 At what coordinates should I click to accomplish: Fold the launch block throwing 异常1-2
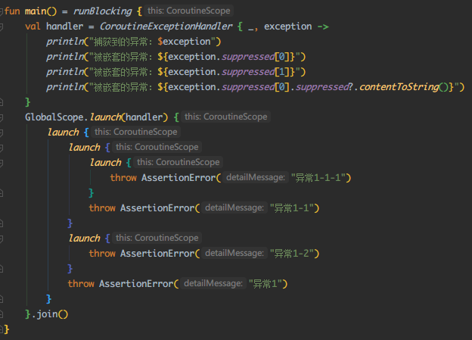tap(2, 239)
